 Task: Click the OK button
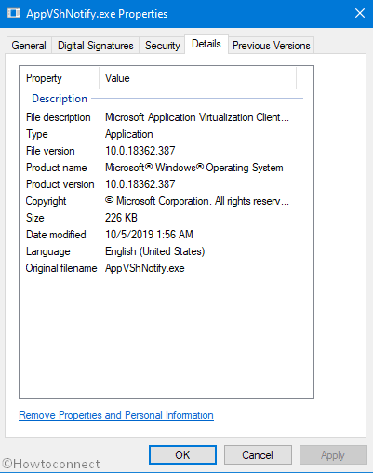click(182, 454)
